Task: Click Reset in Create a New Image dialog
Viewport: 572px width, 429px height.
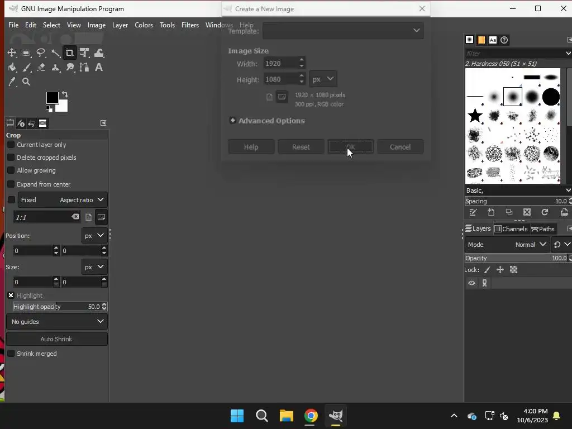Action: coord(301,147)
